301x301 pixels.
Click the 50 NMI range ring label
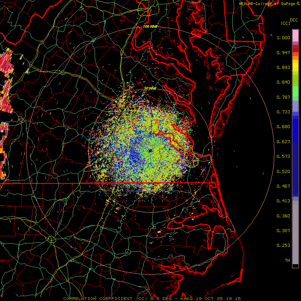click(x=150, y=88)
